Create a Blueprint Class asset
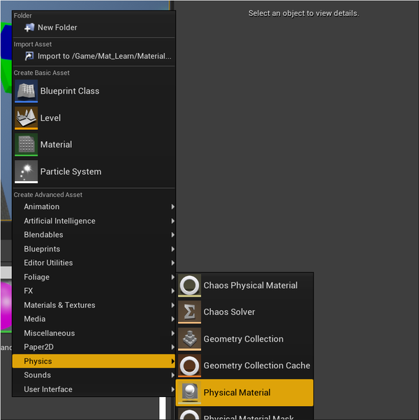The image size is (419, 420). tap(94, 91)
